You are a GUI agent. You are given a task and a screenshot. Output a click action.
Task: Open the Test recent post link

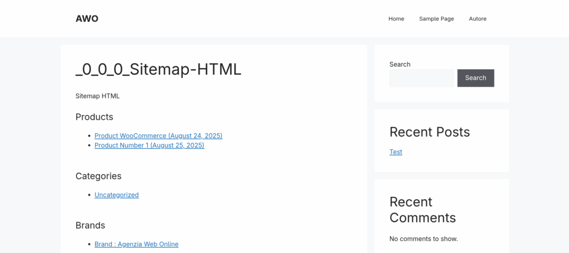pos(396,152)
